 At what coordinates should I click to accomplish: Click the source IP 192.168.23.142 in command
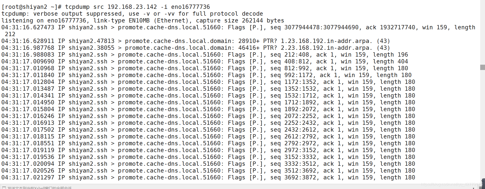coord(132,7)
